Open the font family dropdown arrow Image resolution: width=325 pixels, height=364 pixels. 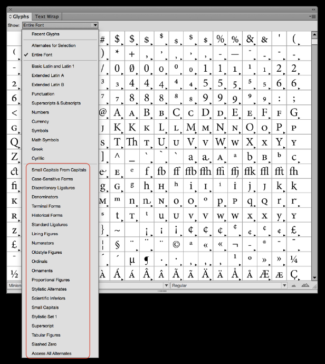click(166, 285)
